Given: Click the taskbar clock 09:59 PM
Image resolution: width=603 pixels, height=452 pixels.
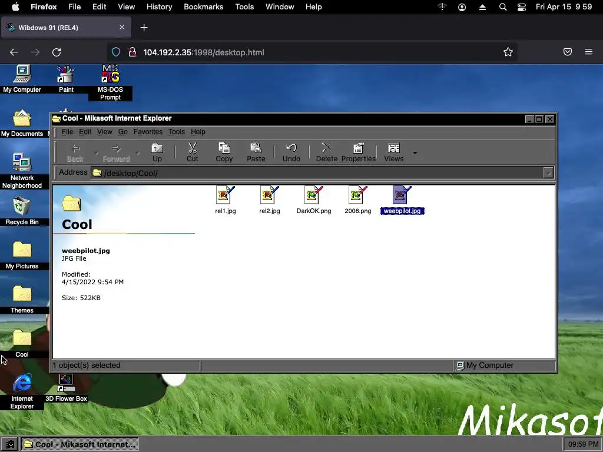Looking at the screenshot, I should 583,444.
